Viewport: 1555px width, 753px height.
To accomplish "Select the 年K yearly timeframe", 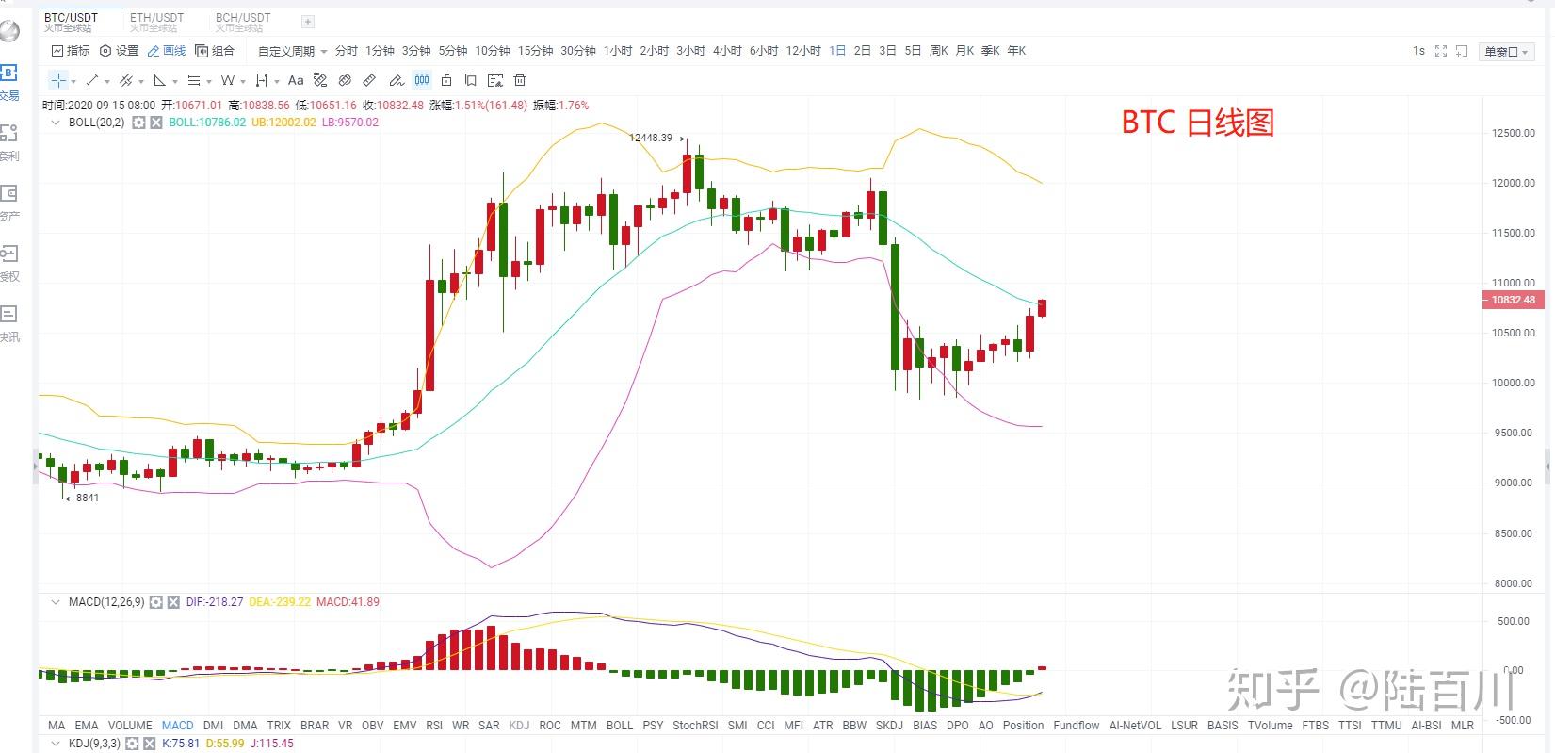I will (1016, 51).
